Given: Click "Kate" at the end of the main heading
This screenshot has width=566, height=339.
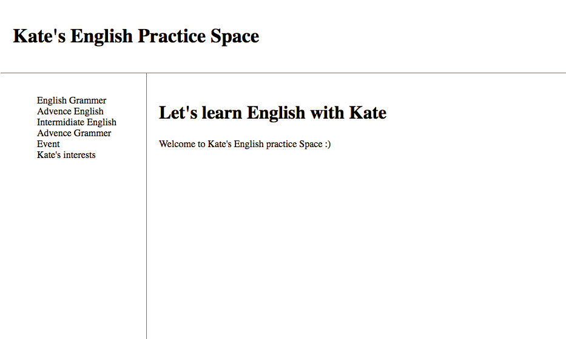Looking at the screenshot, I should tap(368, 113).
